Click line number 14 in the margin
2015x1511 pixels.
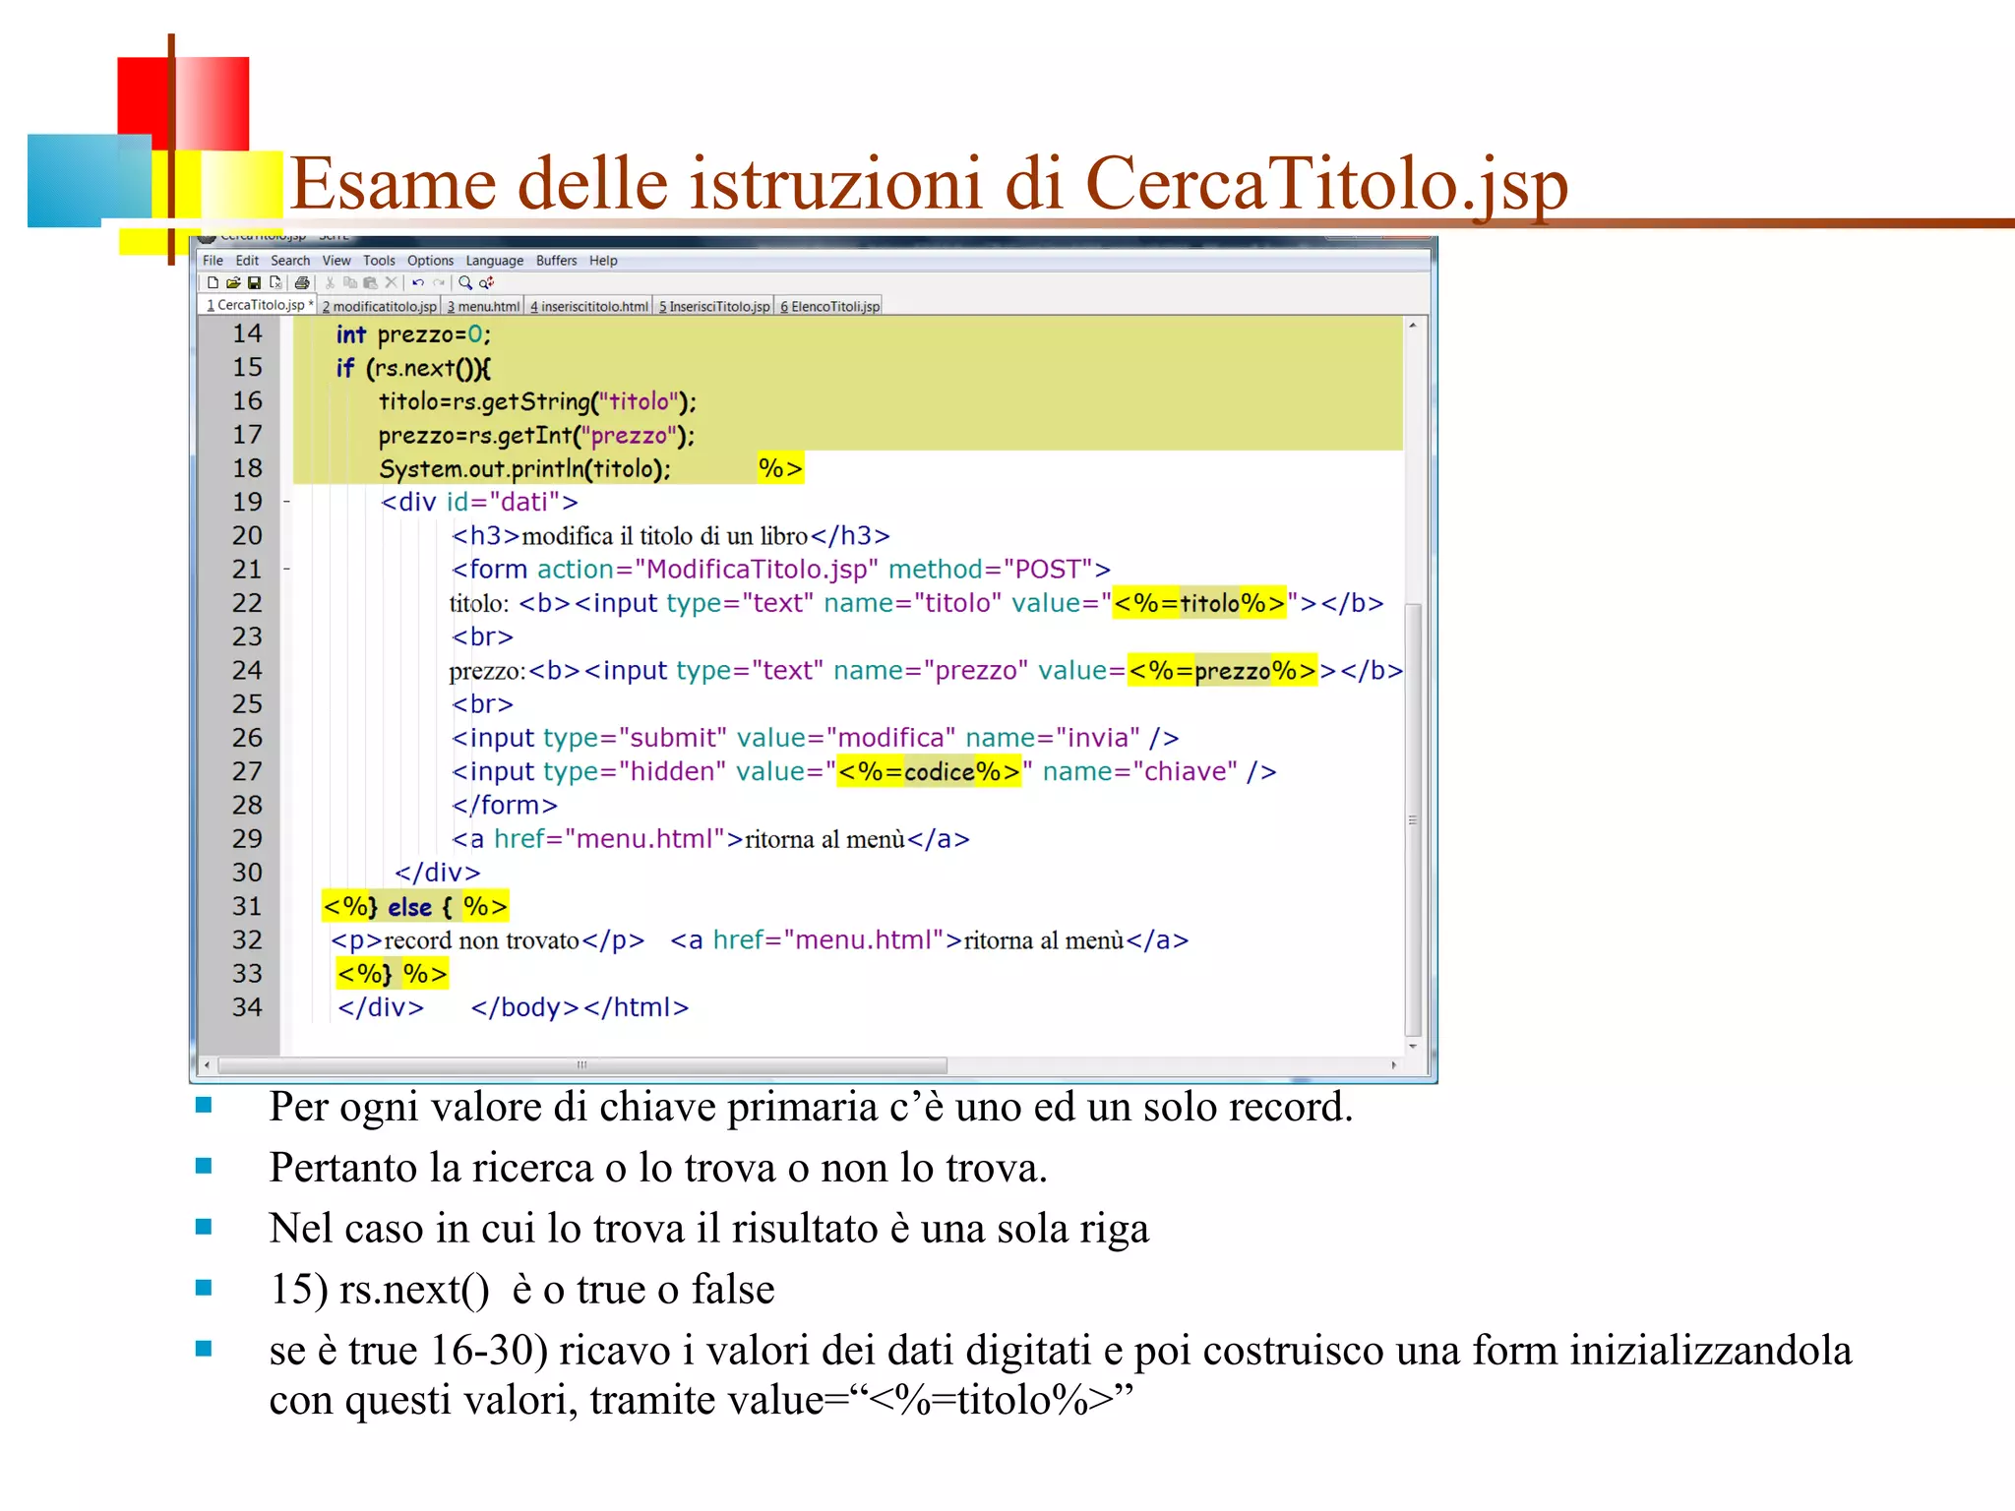click(247, 333)
